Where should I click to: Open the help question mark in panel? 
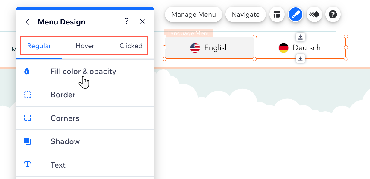126,21
